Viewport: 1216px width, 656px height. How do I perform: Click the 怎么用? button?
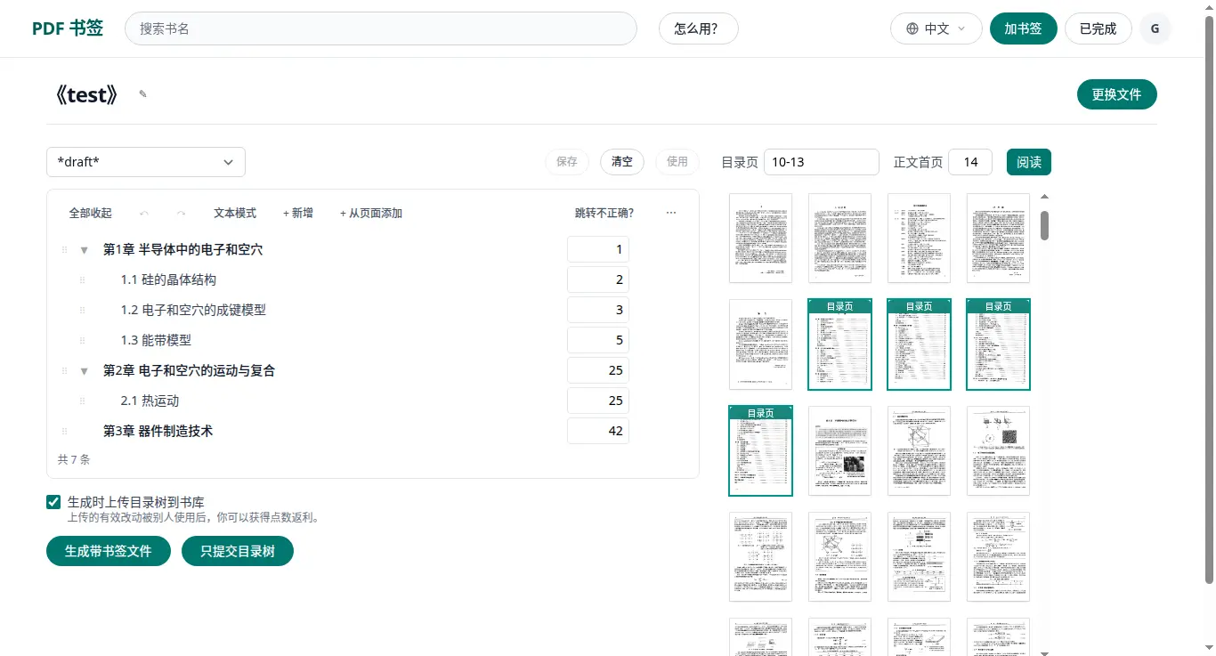pyautogui.click(x=699, y=28)
